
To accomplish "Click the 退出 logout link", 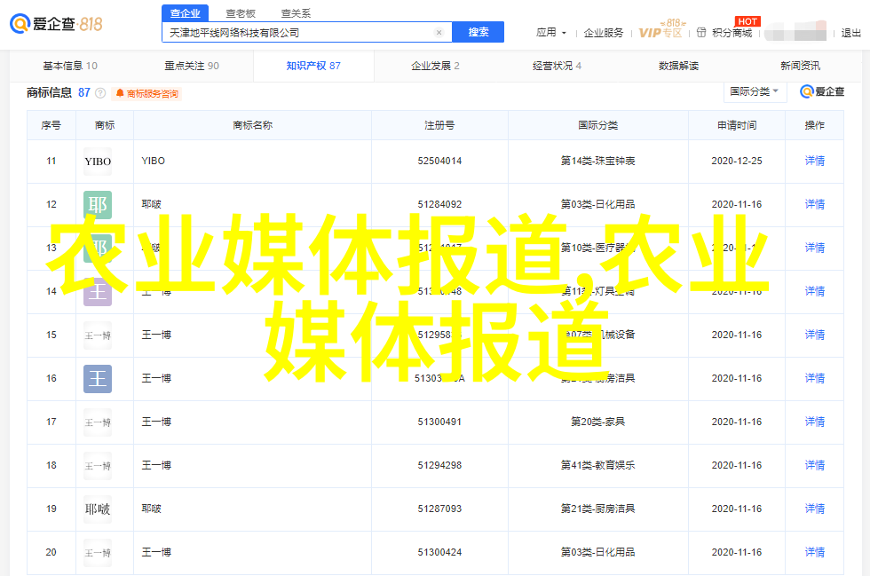I will (851, 33).
